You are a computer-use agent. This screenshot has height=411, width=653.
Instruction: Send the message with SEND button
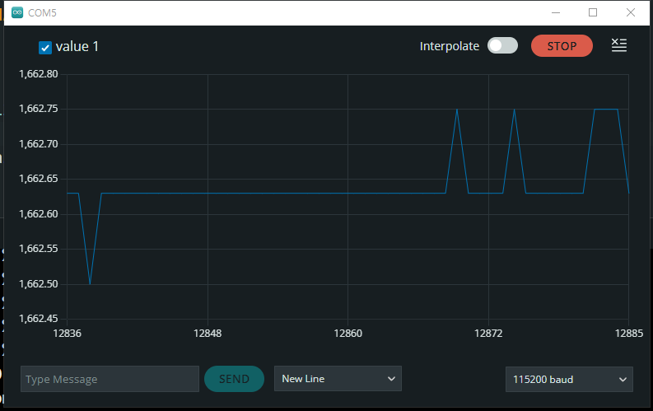coord(234,379)
